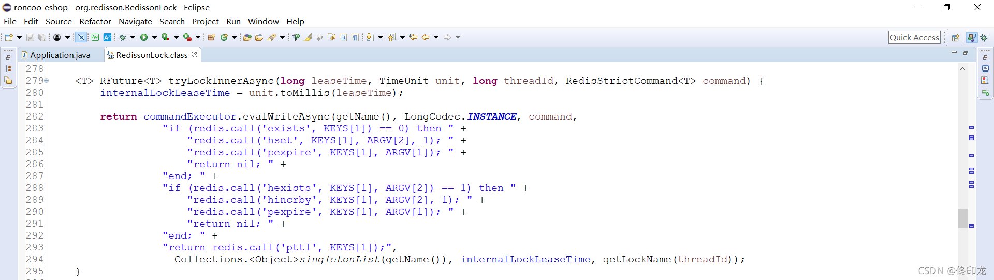This screenshot has width=994, height=280.
Task: Click the 'tryLockInnerAsync' method name
Action: coord(221,81)
